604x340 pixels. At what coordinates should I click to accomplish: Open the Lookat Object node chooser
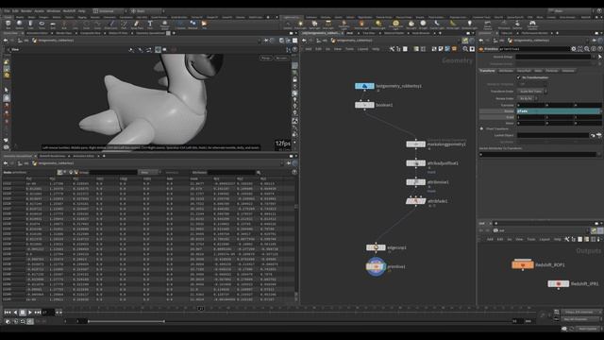tap(593, 135)
